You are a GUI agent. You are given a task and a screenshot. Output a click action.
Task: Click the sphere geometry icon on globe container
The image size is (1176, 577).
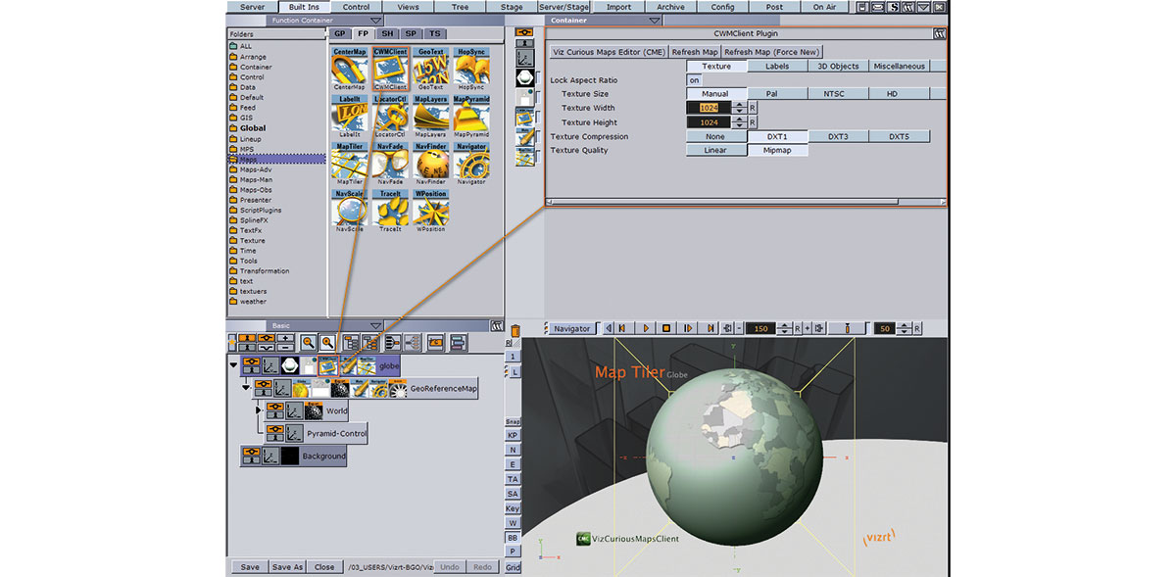pyautogui.click(x=290, y=365)
